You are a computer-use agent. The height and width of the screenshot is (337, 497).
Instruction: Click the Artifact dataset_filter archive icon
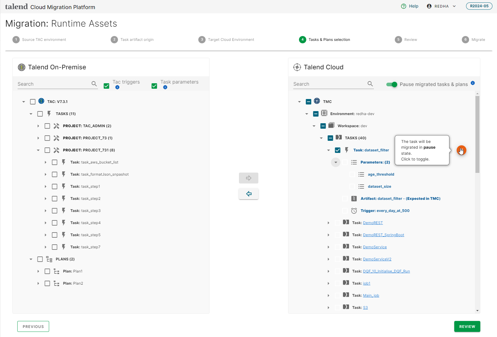click(354, 199)
